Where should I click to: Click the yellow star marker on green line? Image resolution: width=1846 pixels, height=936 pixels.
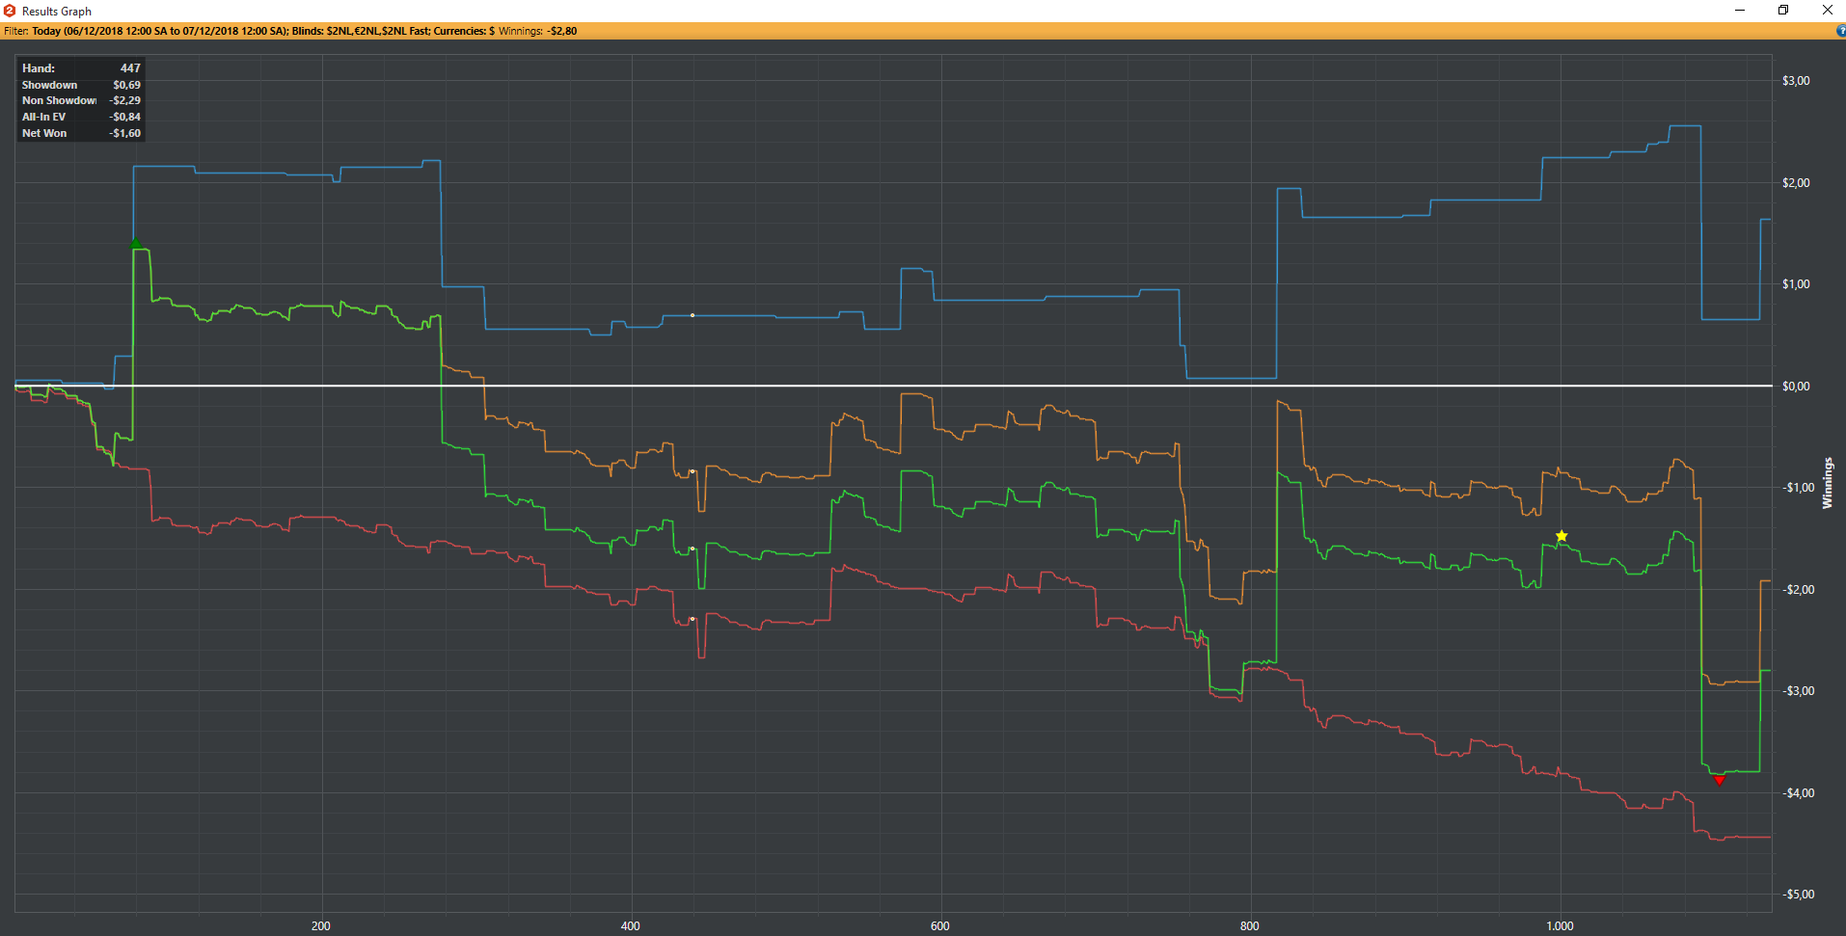pyautogui.click(x=1561, y=536)
